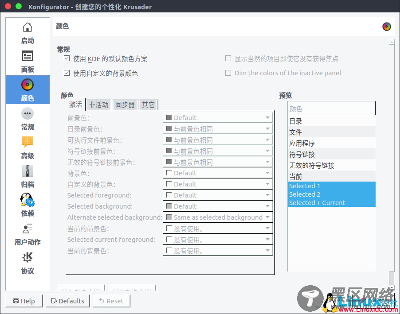400x314 pixels.
Task: Open the 自定义的背景色 dropdown
Action: coord(218,184)
